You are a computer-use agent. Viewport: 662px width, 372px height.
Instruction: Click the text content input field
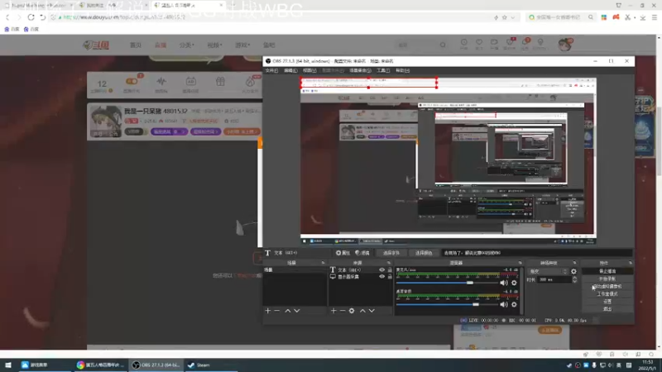pyautogui.click(x=537, y=253)
